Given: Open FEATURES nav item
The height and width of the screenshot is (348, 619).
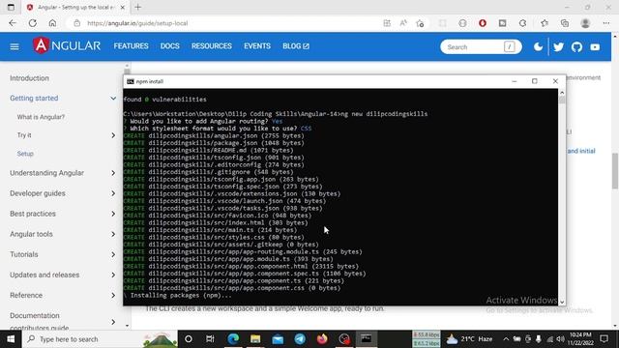Looking at the screenshot, I should (132, 46).
